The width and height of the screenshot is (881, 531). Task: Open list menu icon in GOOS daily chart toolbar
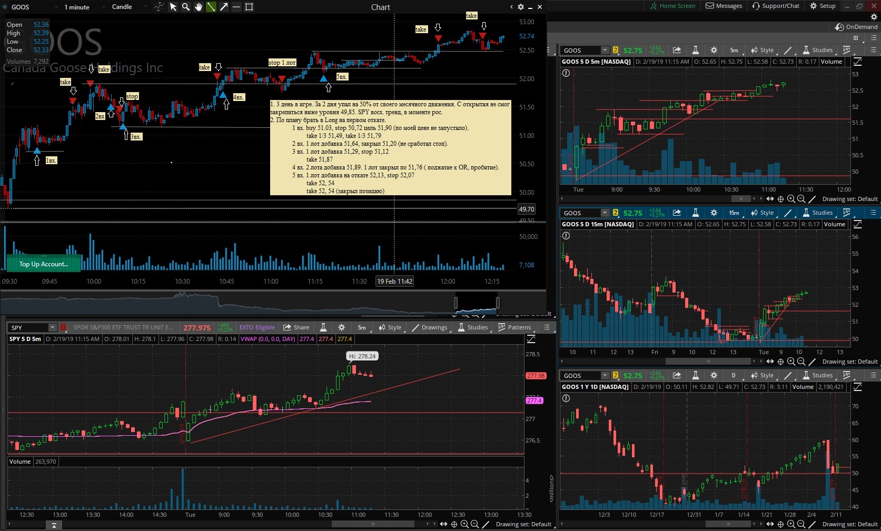coord(873,375)
